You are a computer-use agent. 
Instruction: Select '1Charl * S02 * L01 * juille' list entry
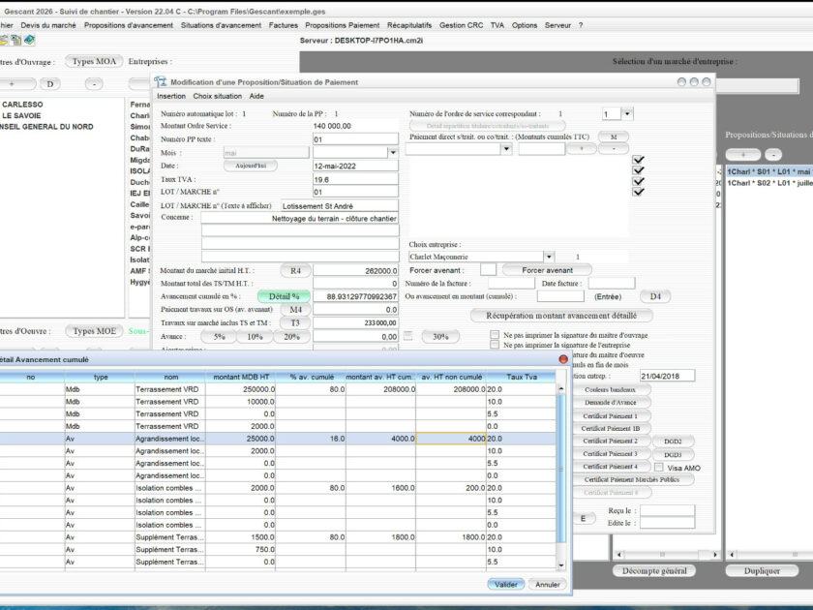point(768,183)
